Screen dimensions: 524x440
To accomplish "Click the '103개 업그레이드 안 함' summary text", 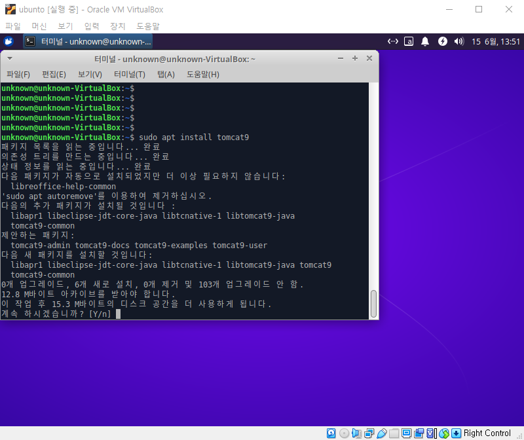I will pos(251,284).
